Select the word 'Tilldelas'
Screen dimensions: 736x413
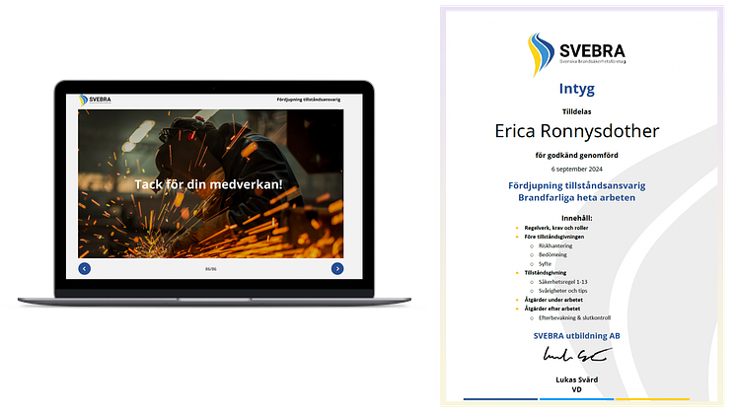577,111
